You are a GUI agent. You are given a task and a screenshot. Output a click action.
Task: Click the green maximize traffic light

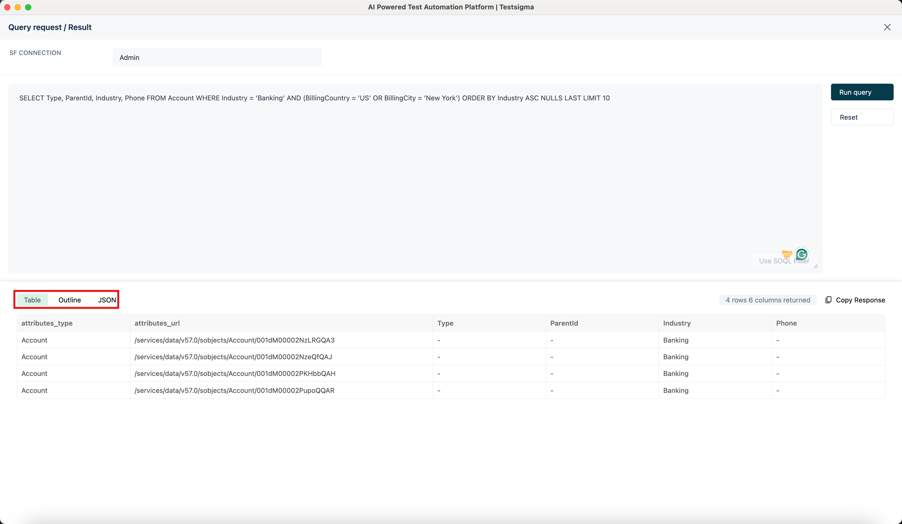pyautogui.click(x=28, y=7)
